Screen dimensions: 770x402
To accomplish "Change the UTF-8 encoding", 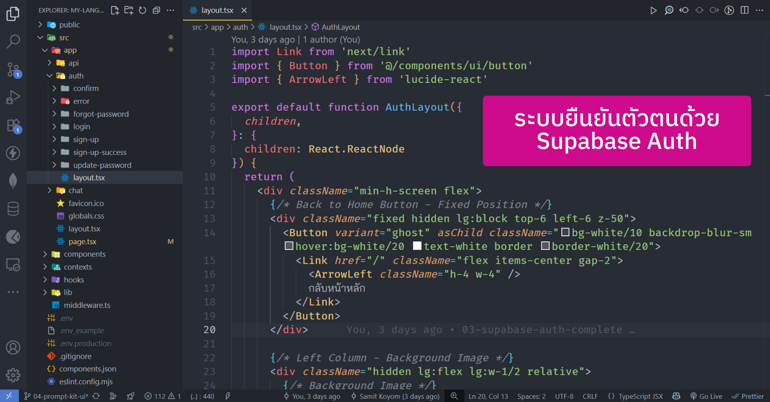I will coord(564,396).
